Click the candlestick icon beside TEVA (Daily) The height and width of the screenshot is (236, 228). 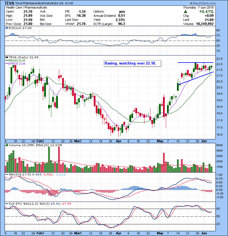click(7, 57)
